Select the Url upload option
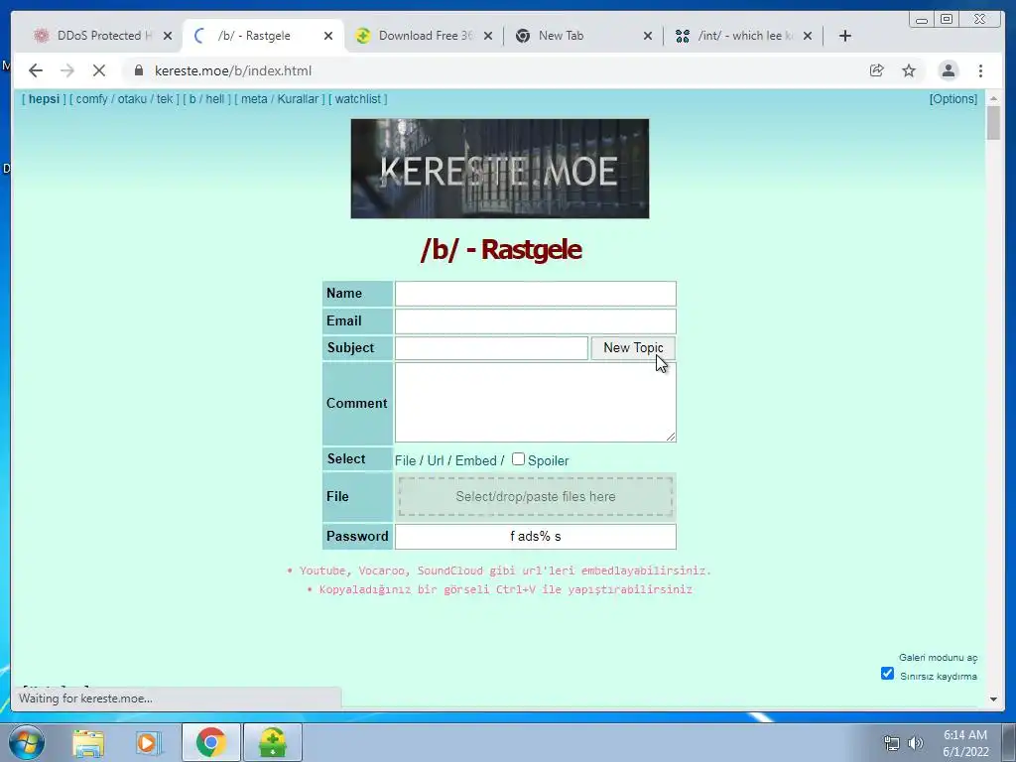This screenshot has width=1016, height=762. click(436, 460)
